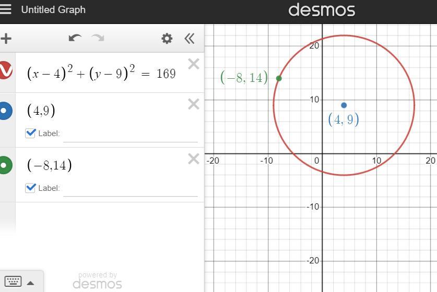Toggle visibility of the circle equation
The height and width of the screenshot is (292, 437).
tap(6, 70)
